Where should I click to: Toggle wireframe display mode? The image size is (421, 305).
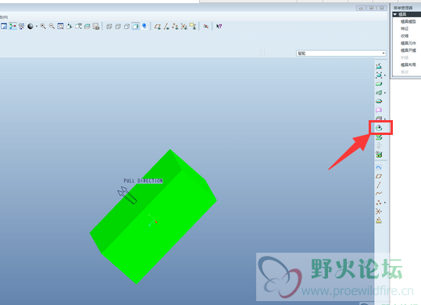click(x=109, y=26)
